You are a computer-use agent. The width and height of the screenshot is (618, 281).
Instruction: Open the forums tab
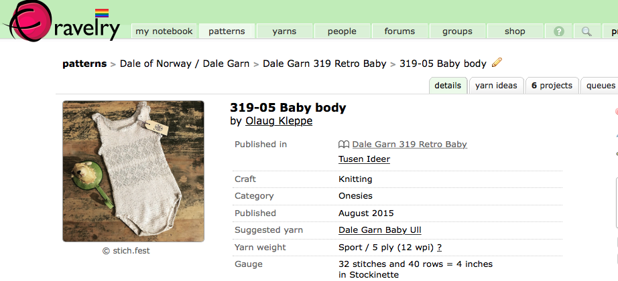click(399, 31)
